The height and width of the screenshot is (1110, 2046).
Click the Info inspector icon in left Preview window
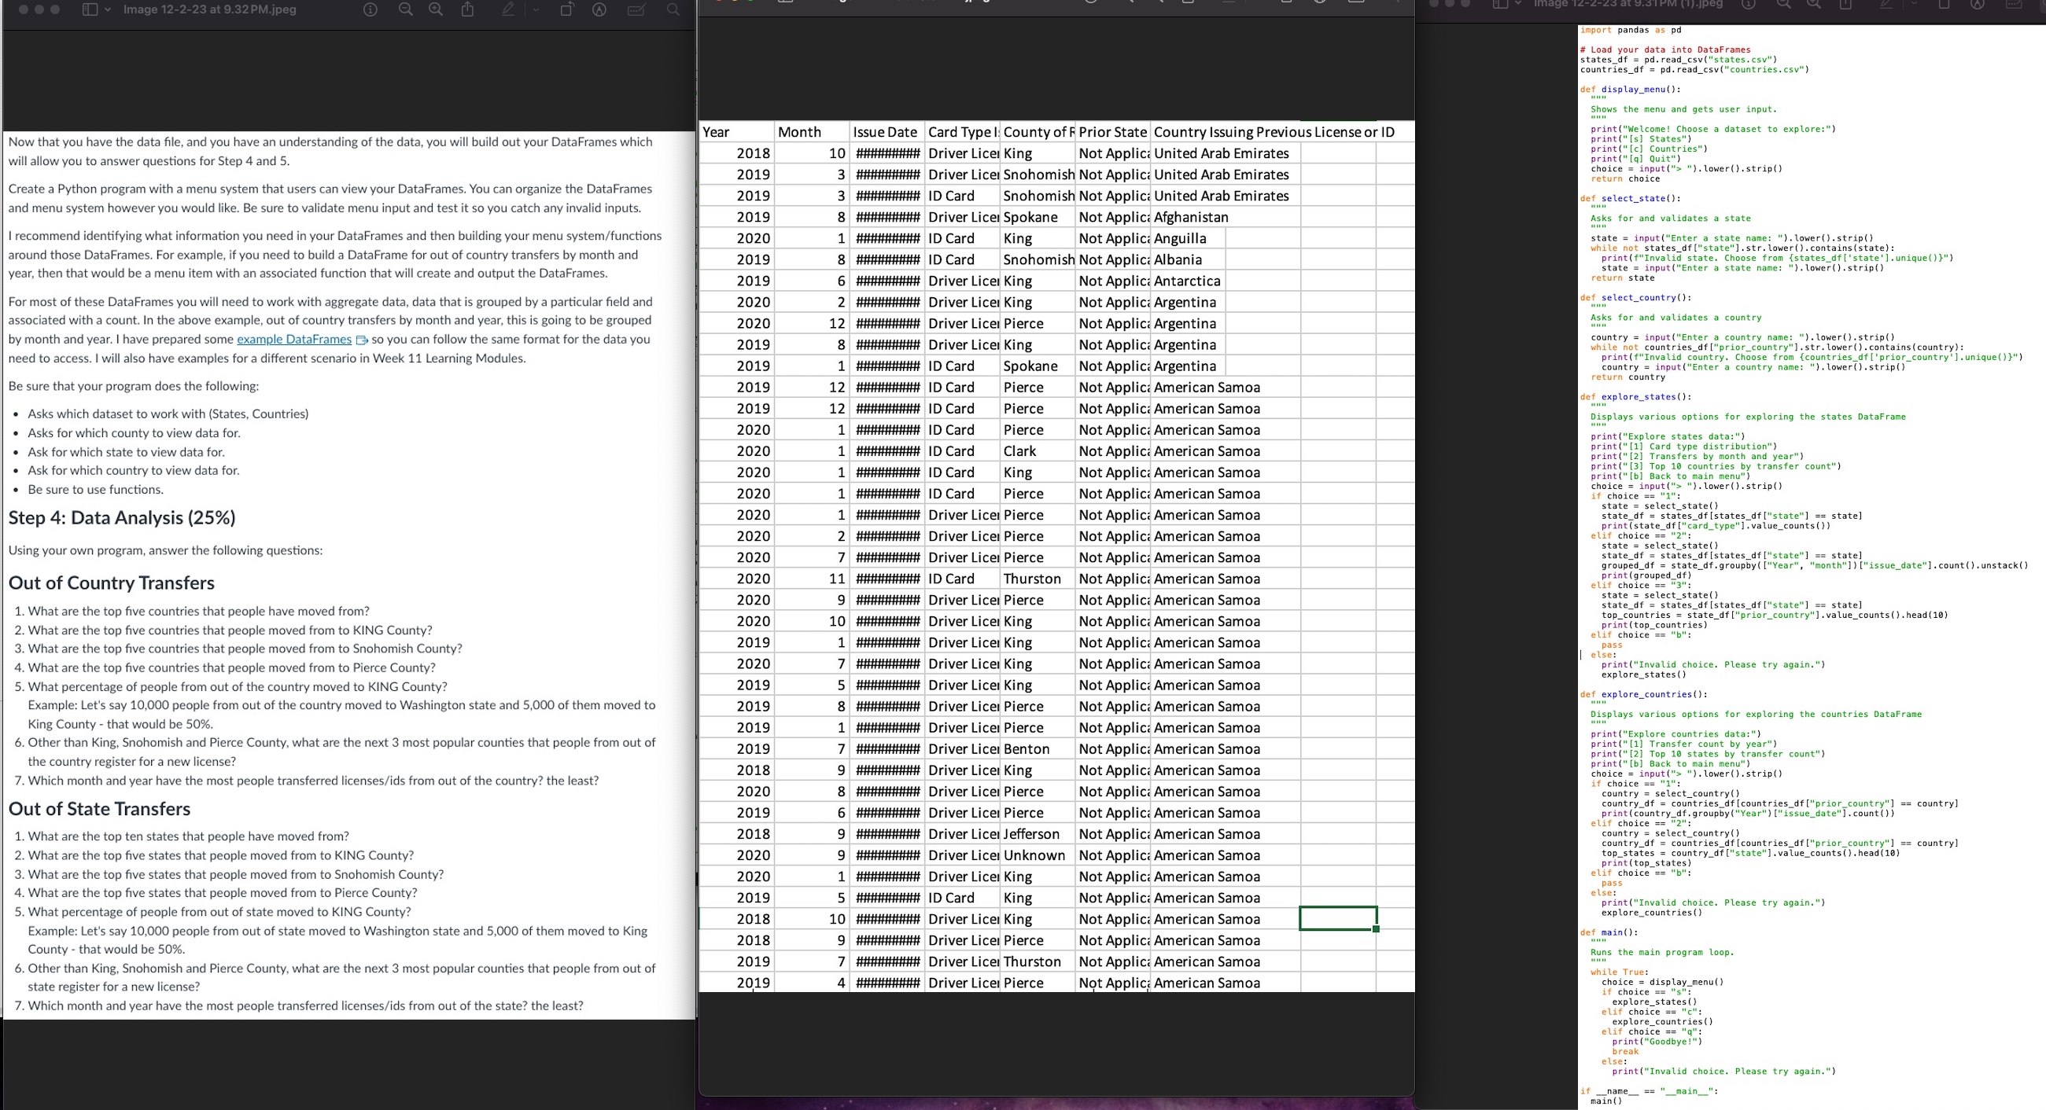click(x=370, y=9)
